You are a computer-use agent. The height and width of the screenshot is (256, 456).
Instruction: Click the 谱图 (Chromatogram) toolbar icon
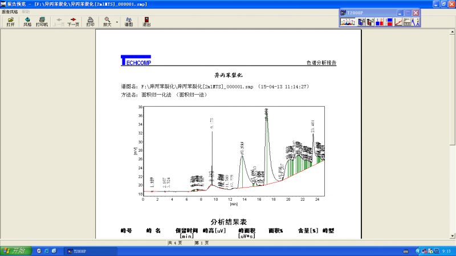pos(129,22)
